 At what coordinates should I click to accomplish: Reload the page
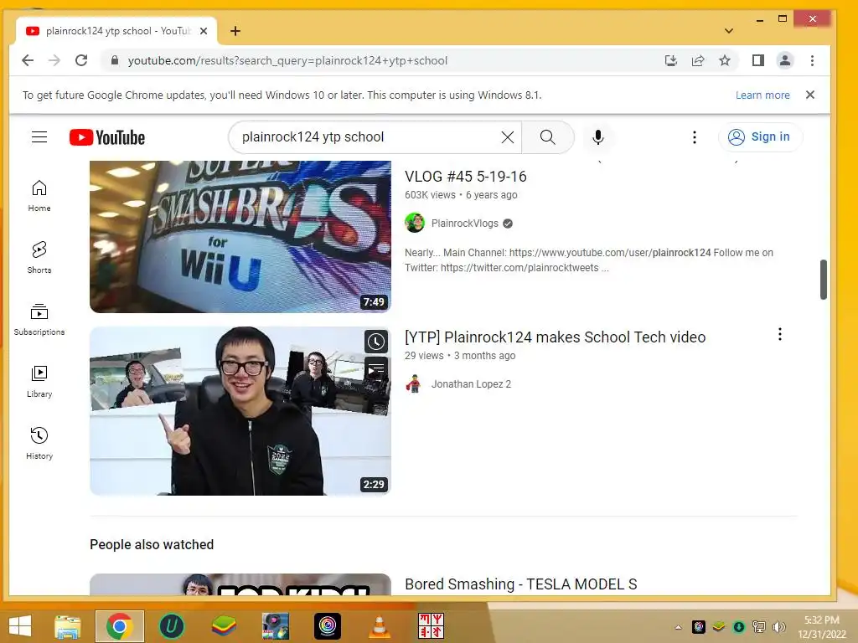81,60
